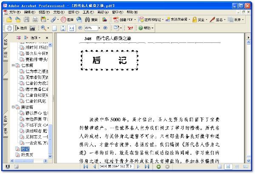Switch to Continuous page layout

pos(228,166)
